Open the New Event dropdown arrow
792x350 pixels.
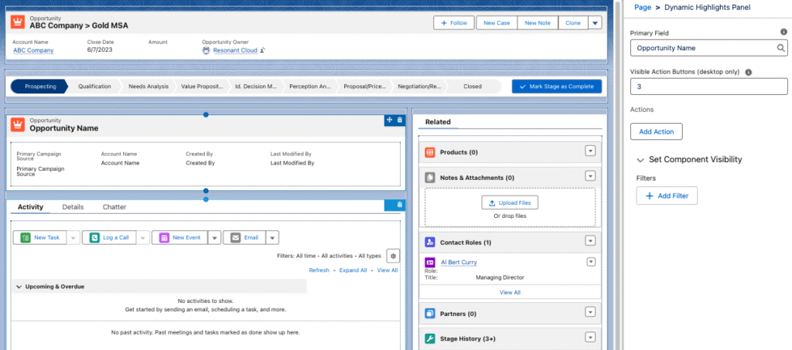coord(214,238)
